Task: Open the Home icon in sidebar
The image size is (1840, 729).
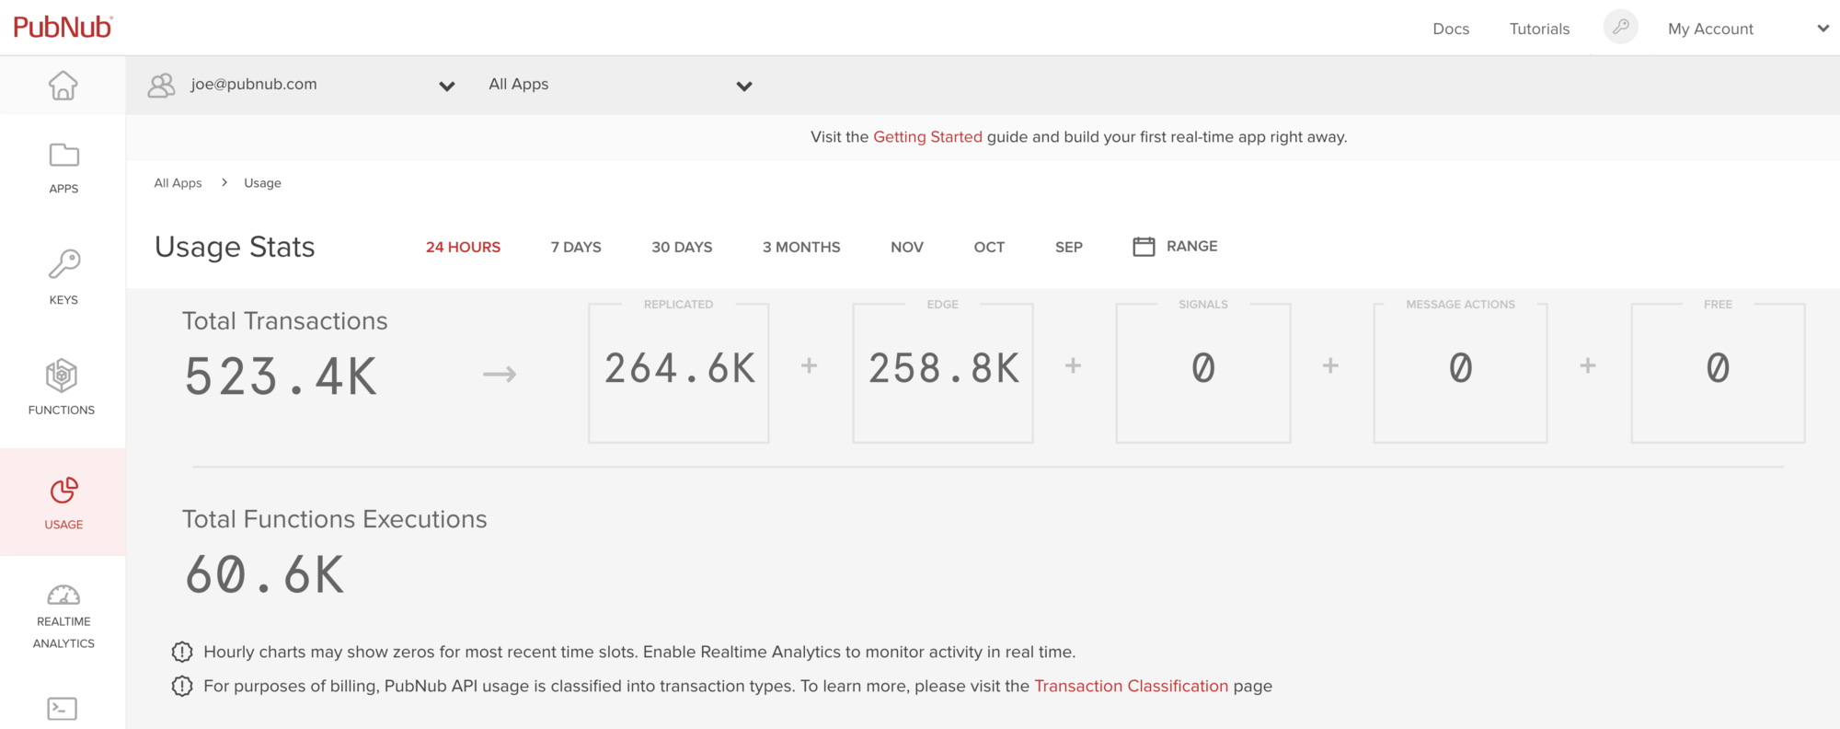Action: 63,86
